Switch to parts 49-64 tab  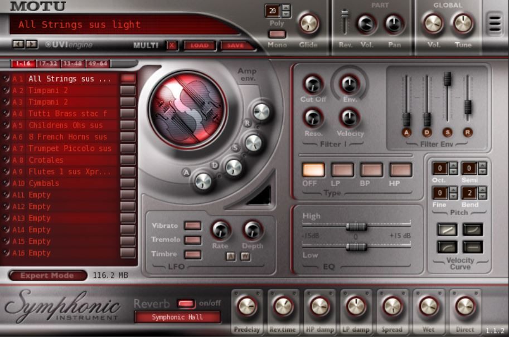click(98, 64)
